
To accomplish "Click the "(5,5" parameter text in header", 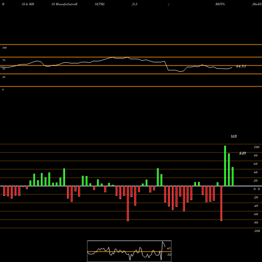I will [134, 4].
